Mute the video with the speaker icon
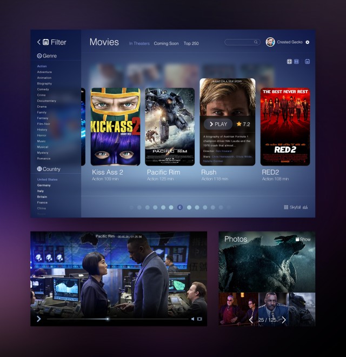Screen dimensions: 346x357 click(192, 319)
